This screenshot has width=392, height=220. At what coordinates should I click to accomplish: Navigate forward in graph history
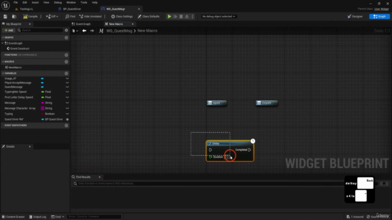(x=92, y=31)
